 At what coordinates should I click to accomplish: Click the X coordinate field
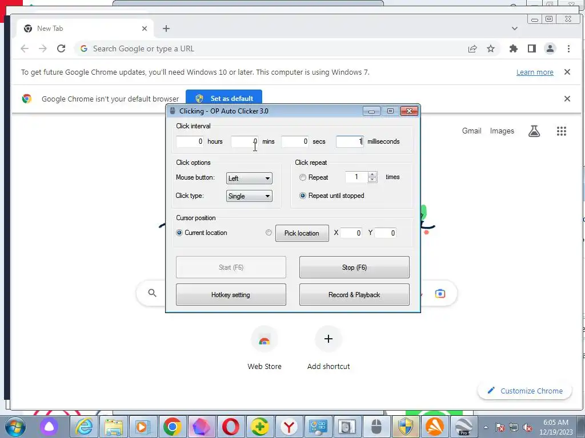351,233
